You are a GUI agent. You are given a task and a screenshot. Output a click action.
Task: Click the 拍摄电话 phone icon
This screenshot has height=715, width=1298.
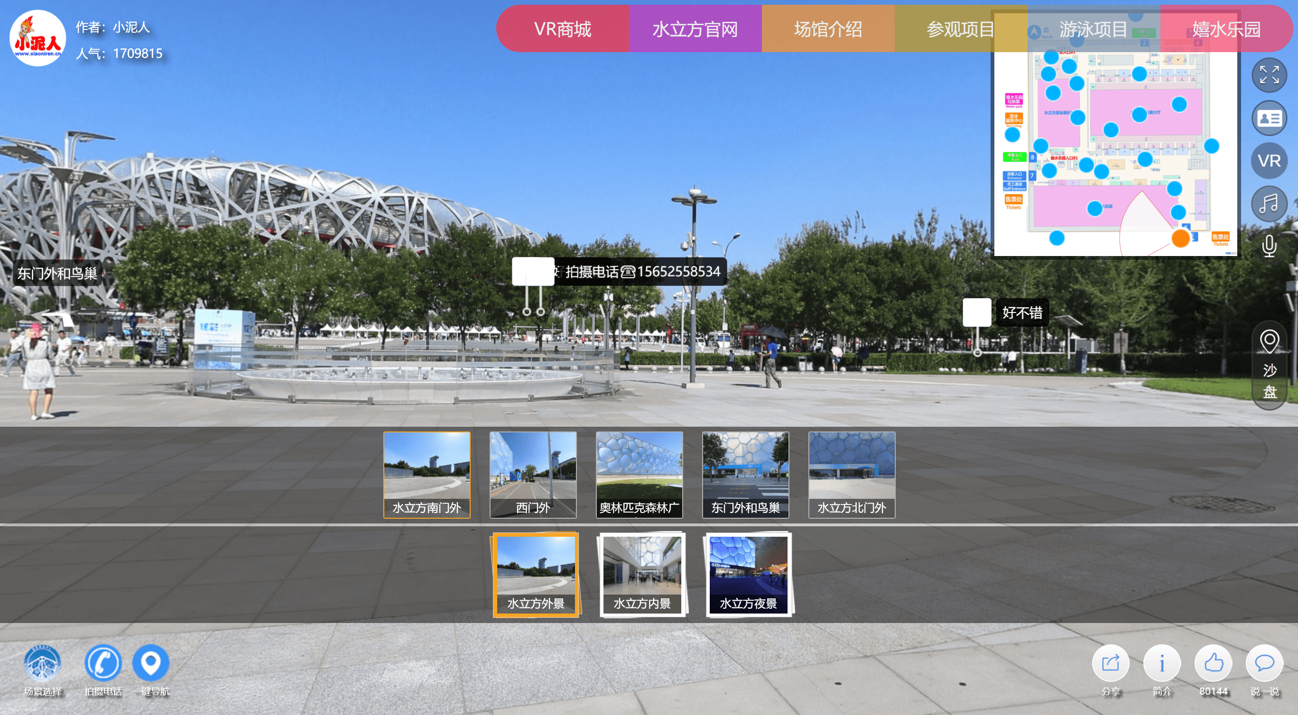pos(103,663)
